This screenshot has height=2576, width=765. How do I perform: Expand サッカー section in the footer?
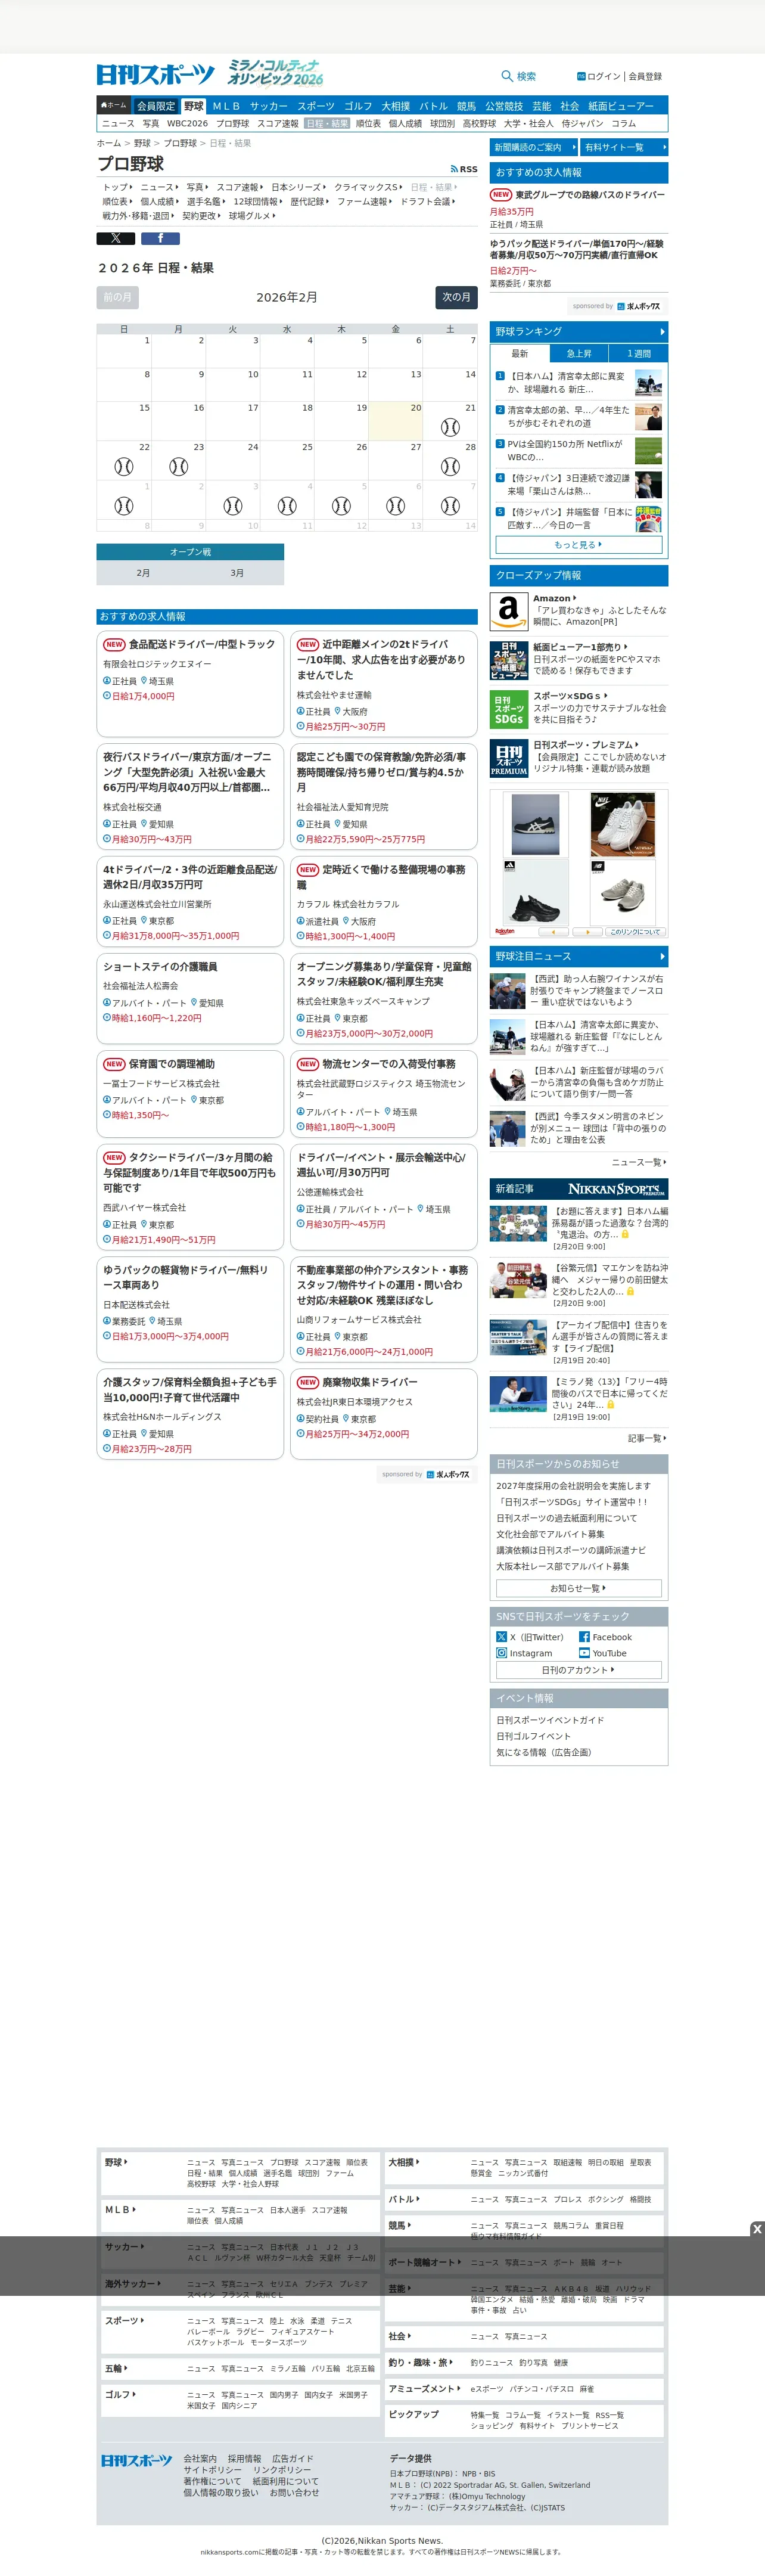(123, 2246)
